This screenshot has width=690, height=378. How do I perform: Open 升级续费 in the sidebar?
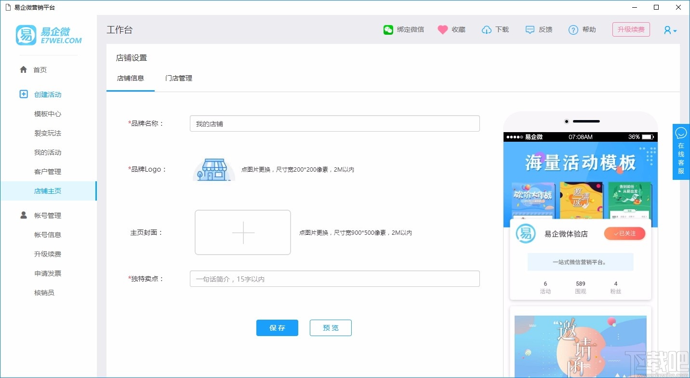pyautogui.click(x=48, y=254)
